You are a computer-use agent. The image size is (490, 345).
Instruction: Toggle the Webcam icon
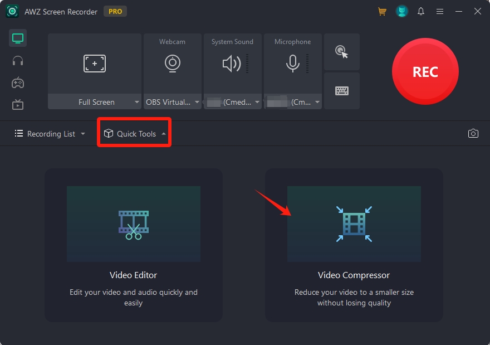(173, 64)
